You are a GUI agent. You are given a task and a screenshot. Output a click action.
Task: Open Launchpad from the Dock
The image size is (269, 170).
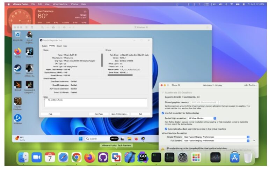(196, 157)
